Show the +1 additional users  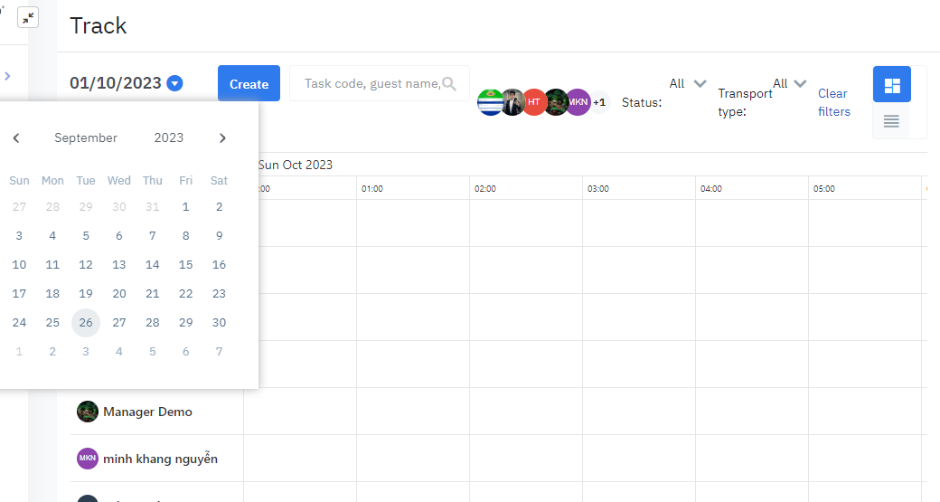click(x=599, y=102)
